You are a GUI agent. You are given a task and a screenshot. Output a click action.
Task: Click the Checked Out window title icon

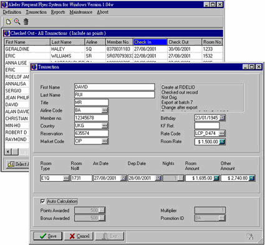click(7, 33)
